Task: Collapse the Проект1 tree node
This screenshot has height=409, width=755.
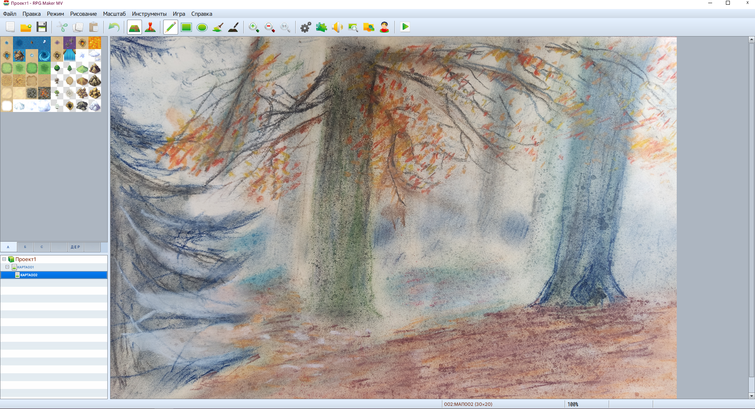Action: click(x=4, y=259)
